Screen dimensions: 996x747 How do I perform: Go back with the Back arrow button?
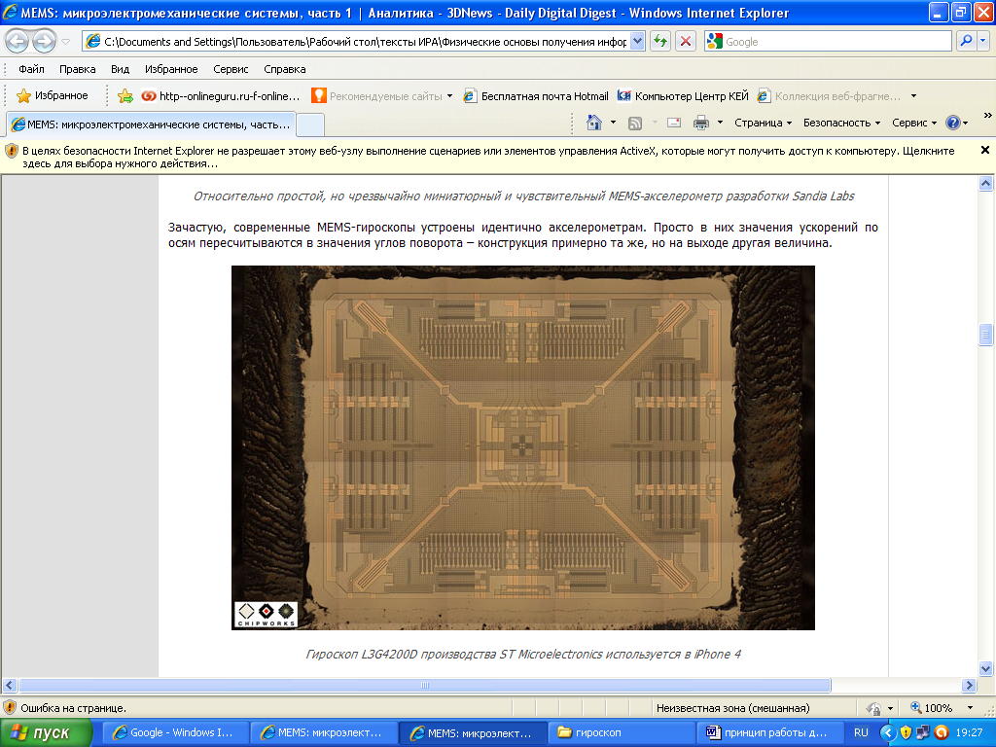click(18, 42)
